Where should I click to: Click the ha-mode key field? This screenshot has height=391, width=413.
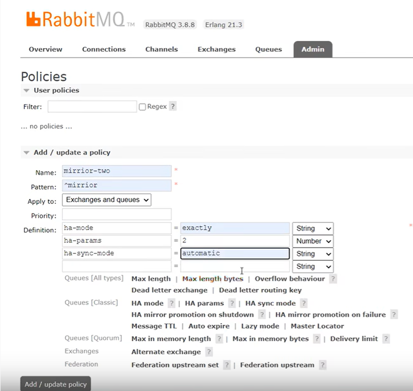117,228
